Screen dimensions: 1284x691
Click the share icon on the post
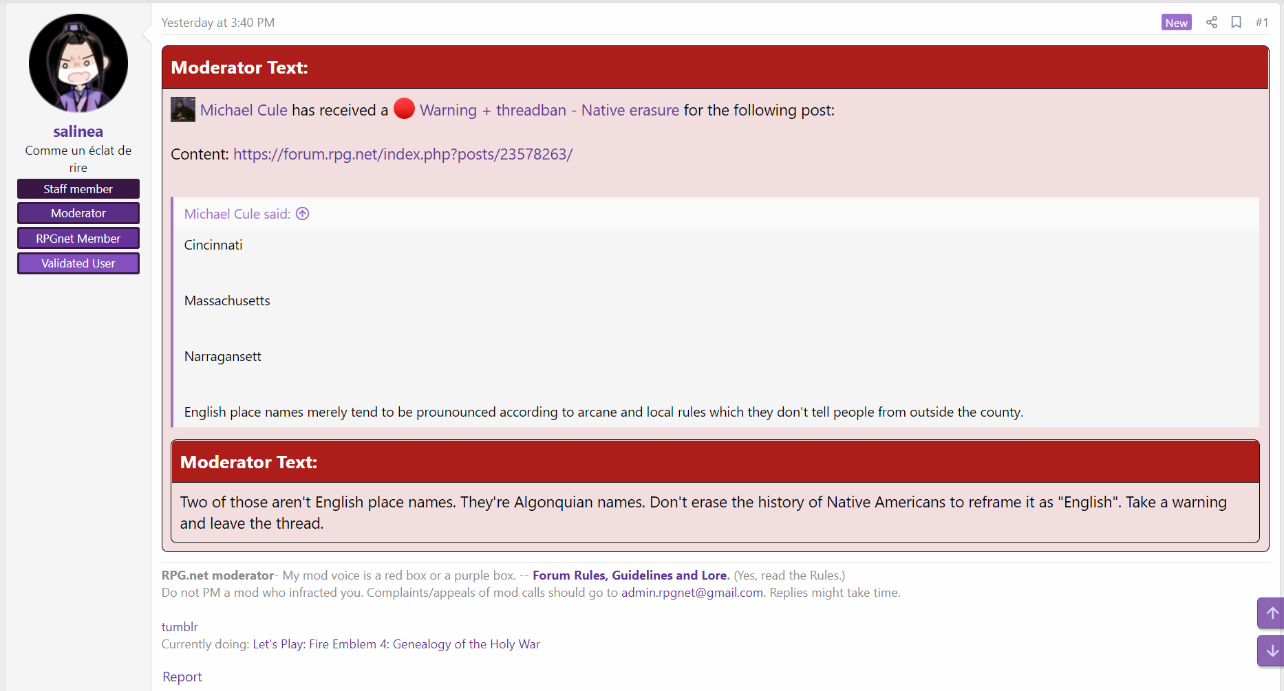pyautogui.click(x=1212, y=23)
